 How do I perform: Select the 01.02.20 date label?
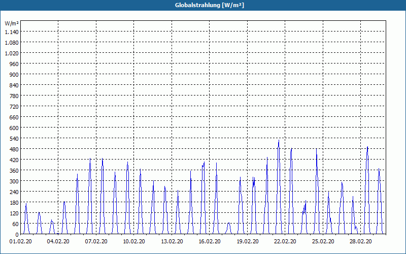tap(20, 242)
